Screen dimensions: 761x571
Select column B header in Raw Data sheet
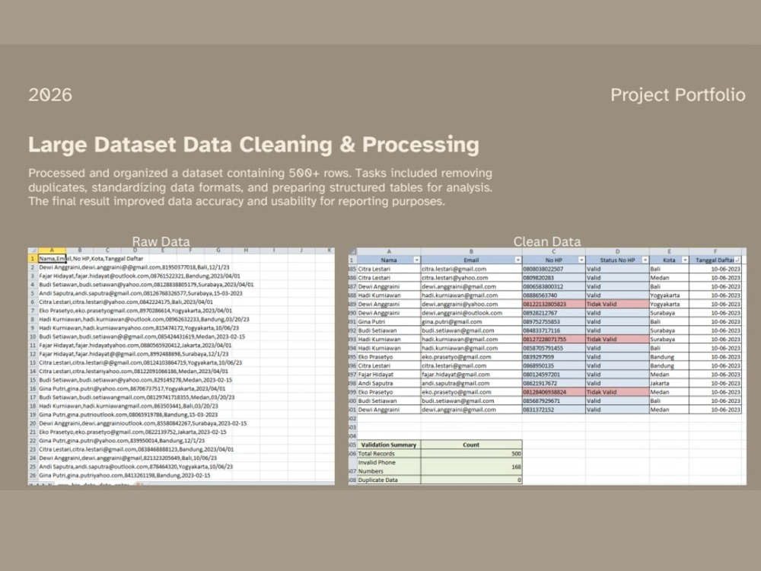pos(80,250)
